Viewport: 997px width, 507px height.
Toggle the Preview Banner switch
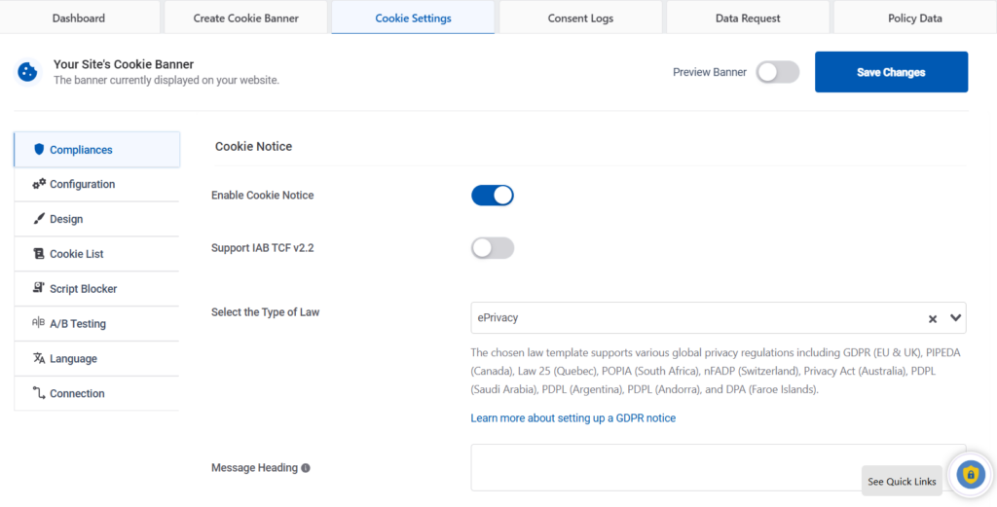(x=778, y=72)
